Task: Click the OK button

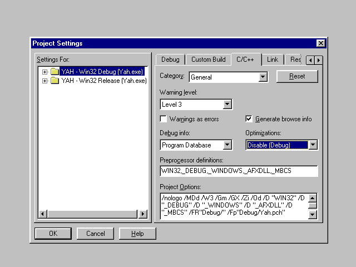Action: click(x=53, y=234)
